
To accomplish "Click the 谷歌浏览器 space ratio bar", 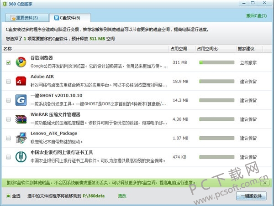I will coord(216,62).
